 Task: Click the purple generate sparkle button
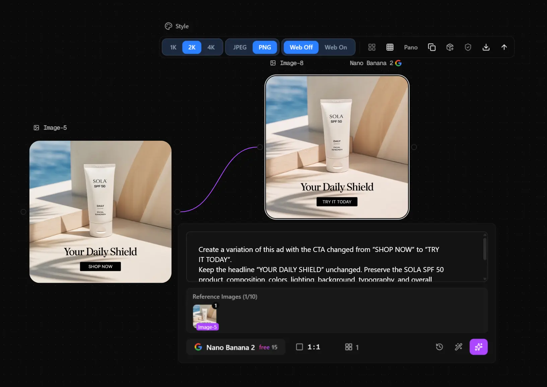[478, 347]
